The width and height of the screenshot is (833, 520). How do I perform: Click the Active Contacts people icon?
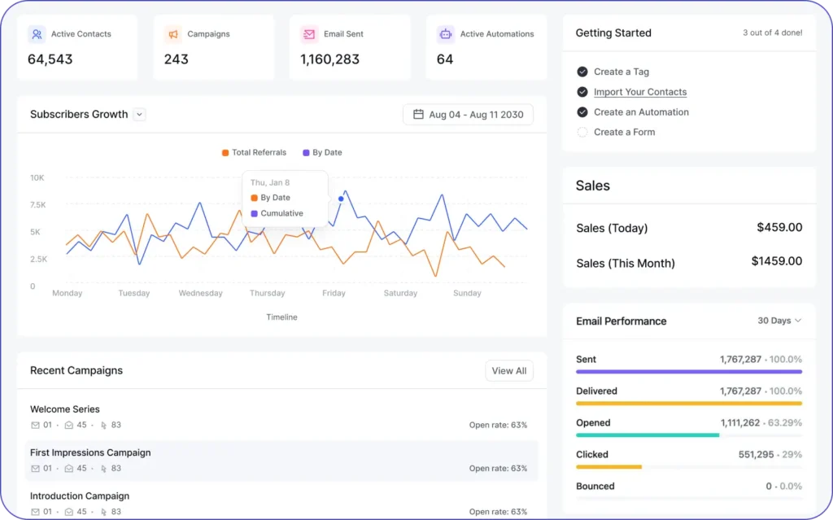[x=37, y=34]
